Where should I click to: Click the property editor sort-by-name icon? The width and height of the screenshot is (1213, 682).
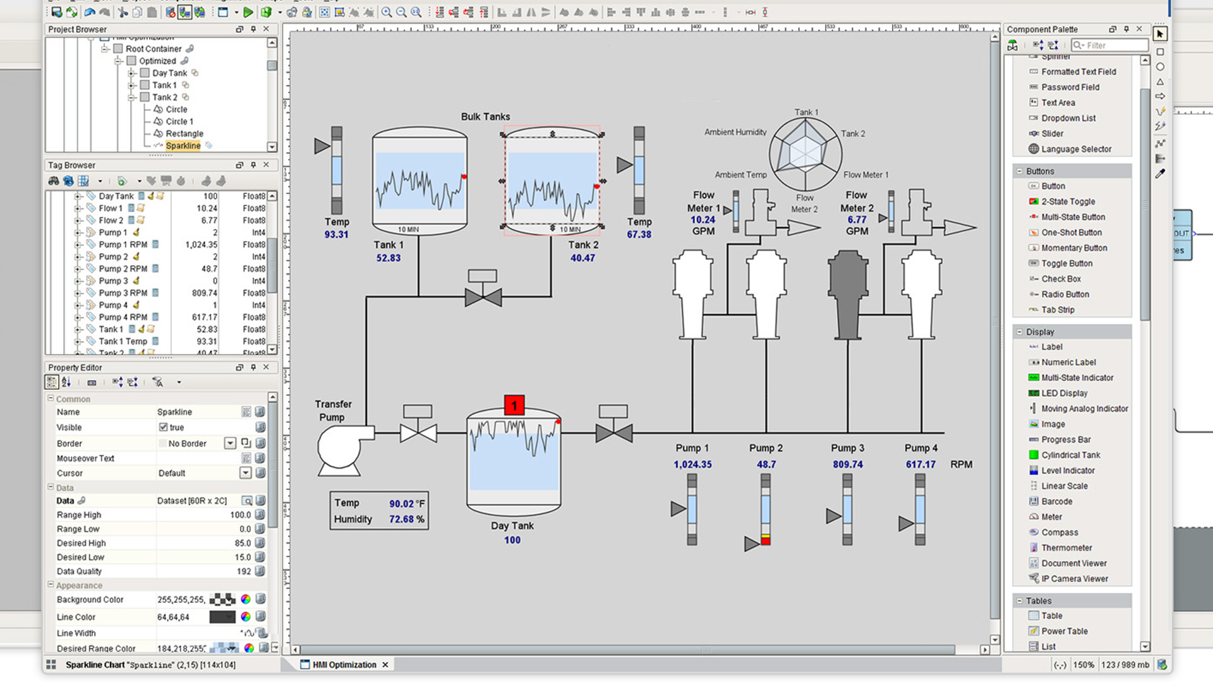pyautogui.click(x=66, y=381)
